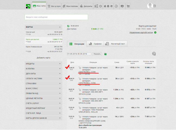Switch to the Графики tab
The image size is (176, 130).
[95, 44]
